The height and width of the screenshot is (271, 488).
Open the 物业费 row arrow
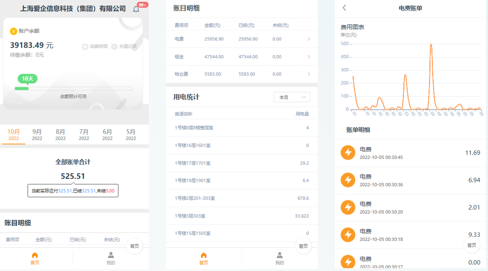point(309,74)
